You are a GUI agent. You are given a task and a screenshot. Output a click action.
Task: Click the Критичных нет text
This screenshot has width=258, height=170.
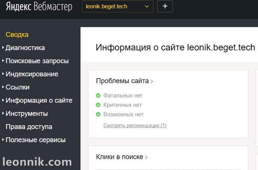click(122, 105)
